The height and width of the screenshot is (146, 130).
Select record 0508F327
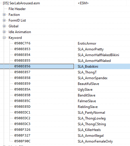coord(22,135)
